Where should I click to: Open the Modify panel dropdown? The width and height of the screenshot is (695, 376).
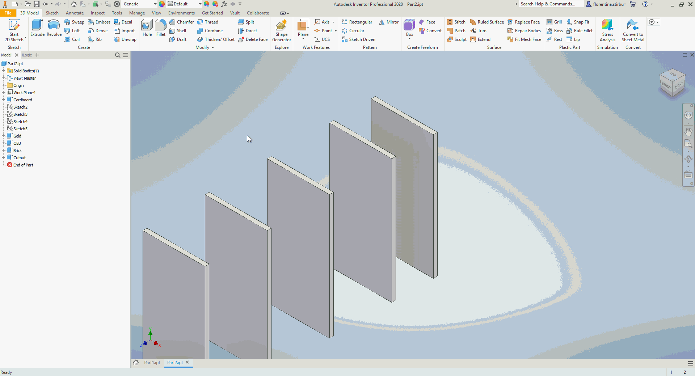[x=205, y=47]
